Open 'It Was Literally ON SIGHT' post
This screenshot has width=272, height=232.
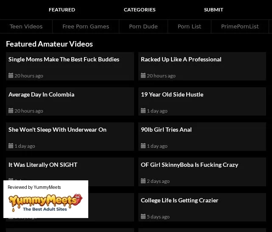(x=43, y=165)
